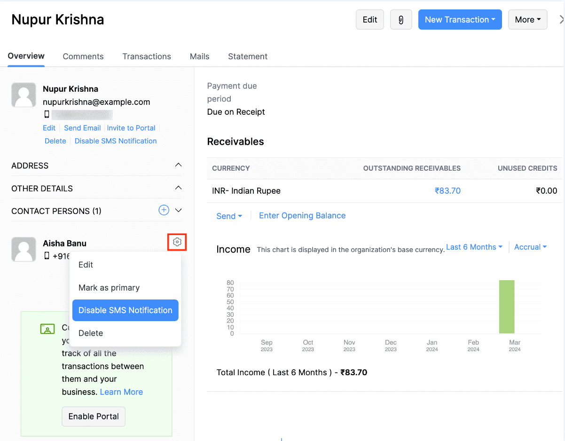
Task: Change the Last 6 Months chart period
Action: (474, 247)
